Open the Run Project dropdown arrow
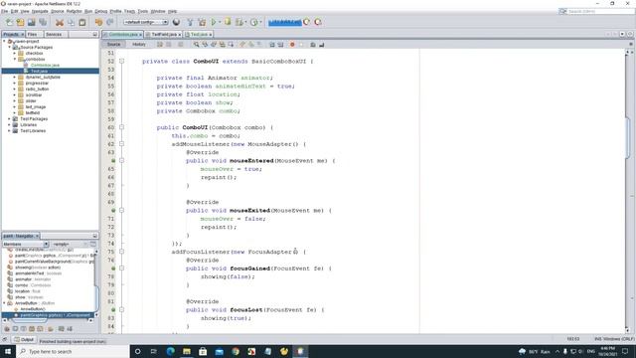The height and width of the screenshot is (358, 636). [x=220, y=22]
